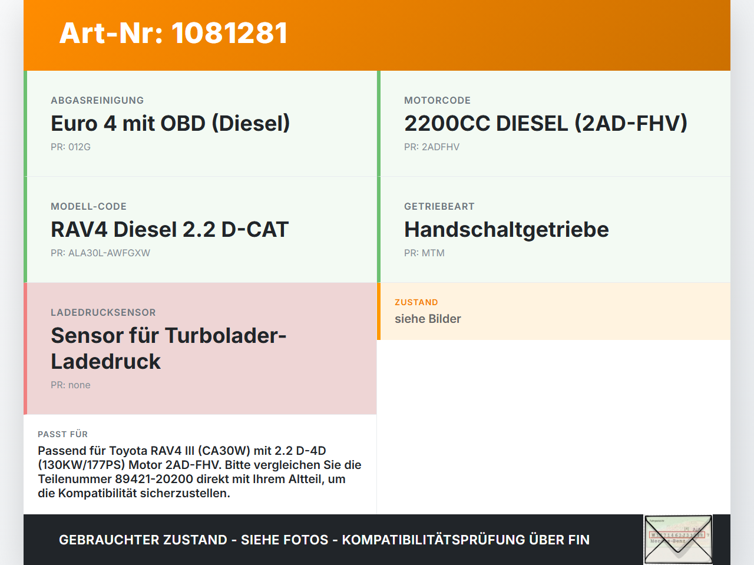Click the orange 'ZUSTAND' label

coord(416,302)
